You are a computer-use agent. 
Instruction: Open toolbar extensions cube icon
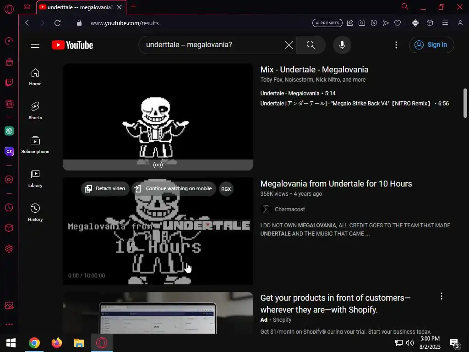[430, 23]
